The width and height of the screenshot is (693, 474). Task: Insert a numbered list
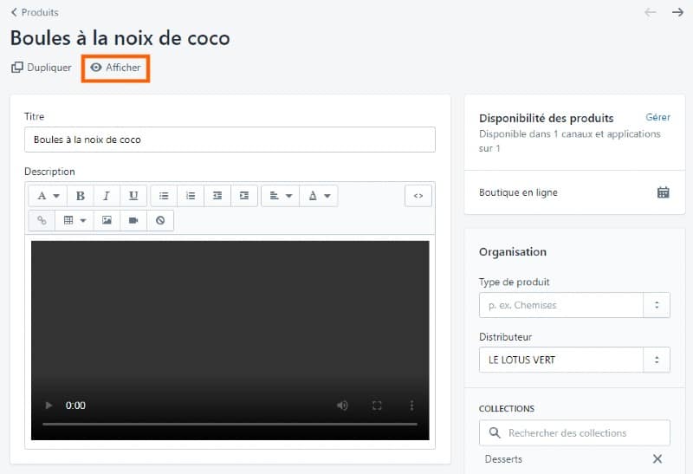pos(191,196)
